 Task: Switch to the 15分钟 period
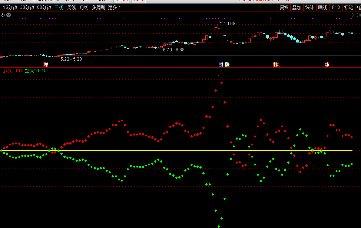point(10,7)
